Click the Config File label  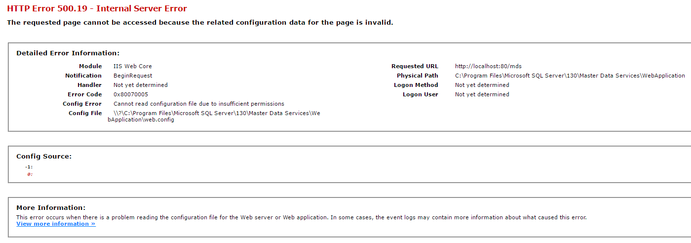coord(85,113)
